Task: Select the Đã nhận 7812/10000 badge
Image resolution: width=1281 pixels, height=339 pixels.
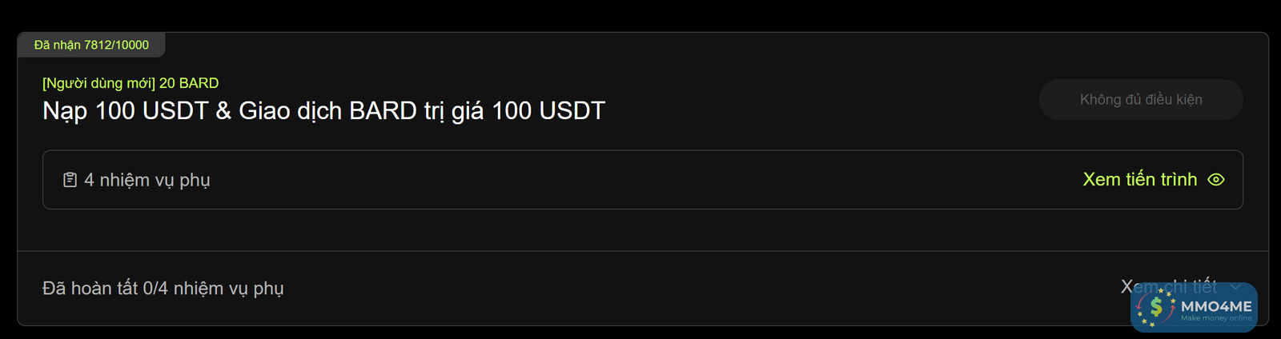Action: click(x=91, y=45)
